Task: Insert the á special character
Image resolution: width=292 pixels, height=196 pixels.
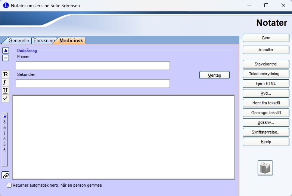Action: (x=4, y=122)
